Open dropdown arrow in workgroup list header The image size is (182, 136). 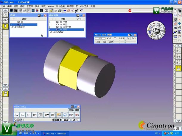coord(14,19)
